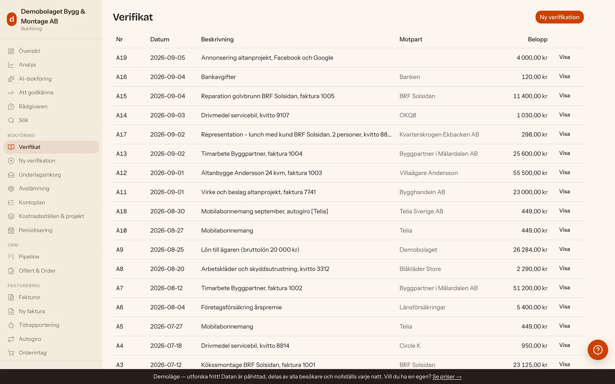Click the Ny verifikation orange button

(x=560, y=17)
